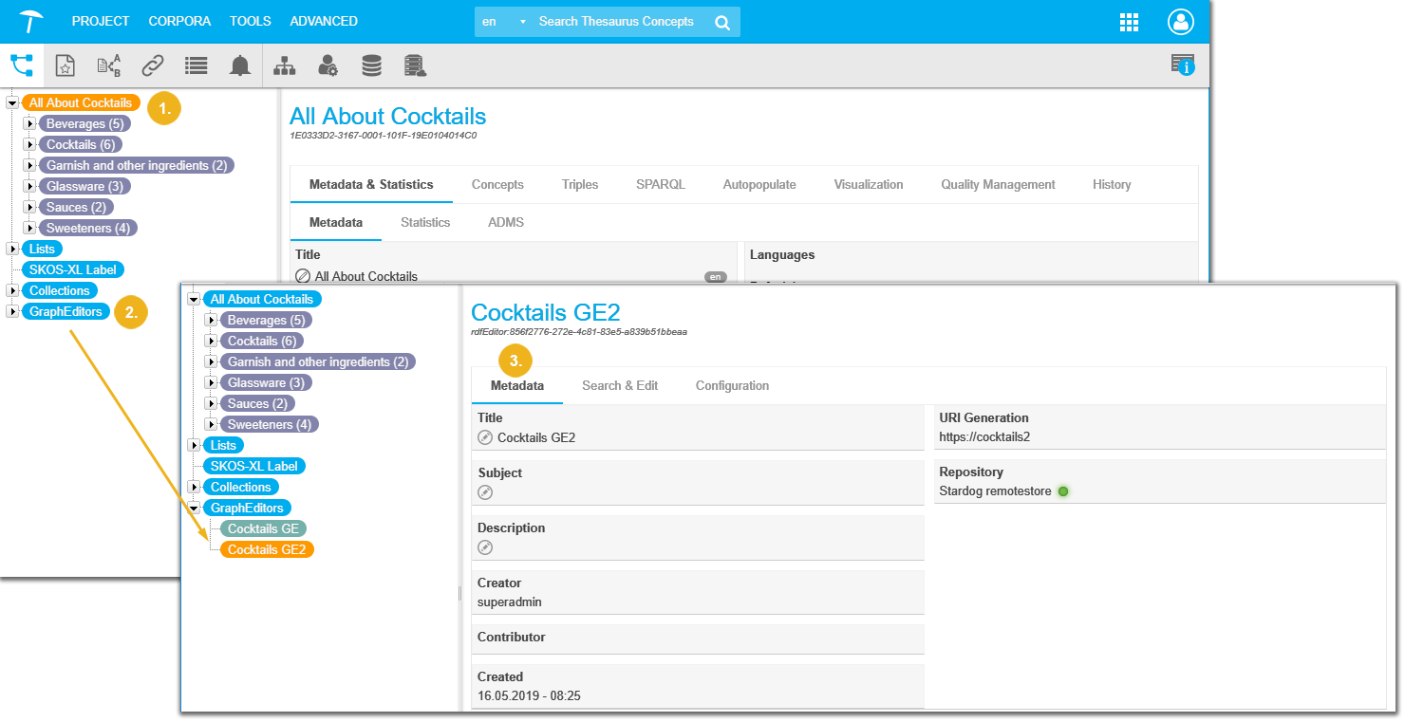Screen dimensions: 1405x722
Task: Switch to the SPARQL tab
Action: [x=660, y=184]
